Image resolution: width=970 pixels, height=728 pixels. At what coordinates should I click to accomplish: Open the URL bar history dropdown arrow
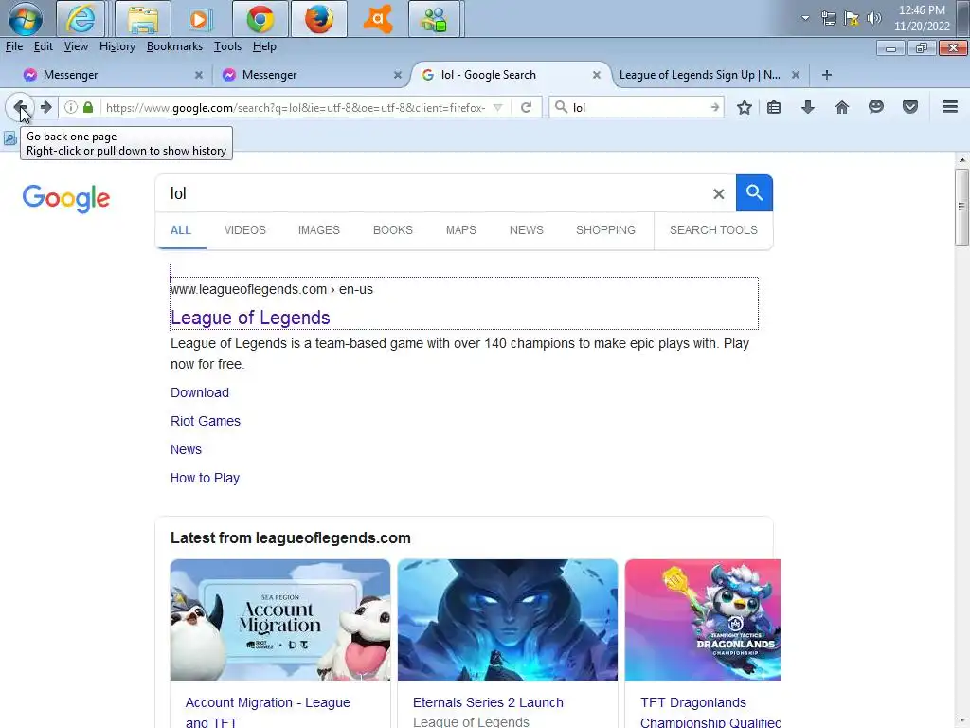click(497, 108)
